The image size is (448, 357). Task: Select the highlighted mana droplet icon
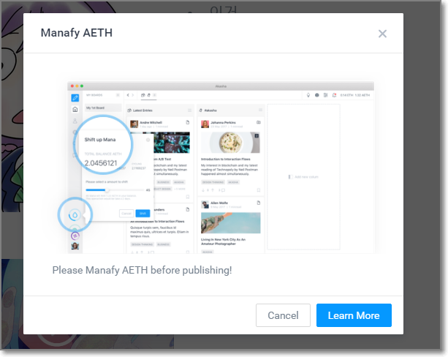[75, 215]
